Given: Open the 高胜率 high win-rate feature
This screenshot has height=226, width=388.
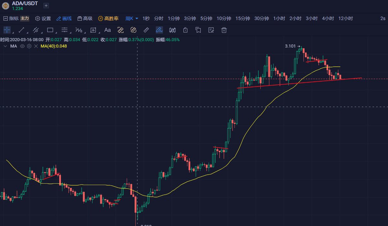Looking at the screenshot, I should point(108,18).
